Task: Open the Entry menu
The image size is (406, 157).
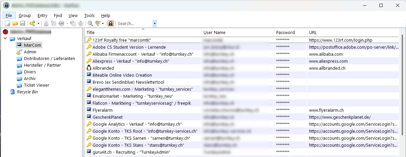Action: (42, 15)
